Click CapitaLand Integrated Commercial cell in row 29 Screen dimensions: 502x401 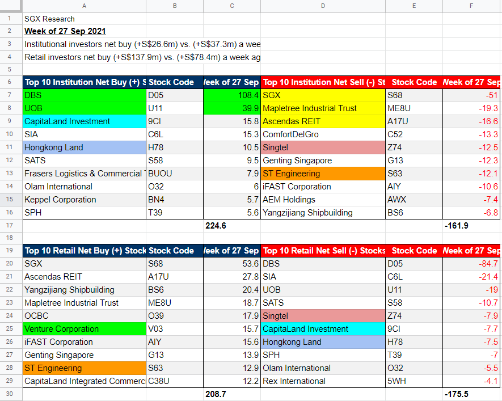(x=84, y=381)
